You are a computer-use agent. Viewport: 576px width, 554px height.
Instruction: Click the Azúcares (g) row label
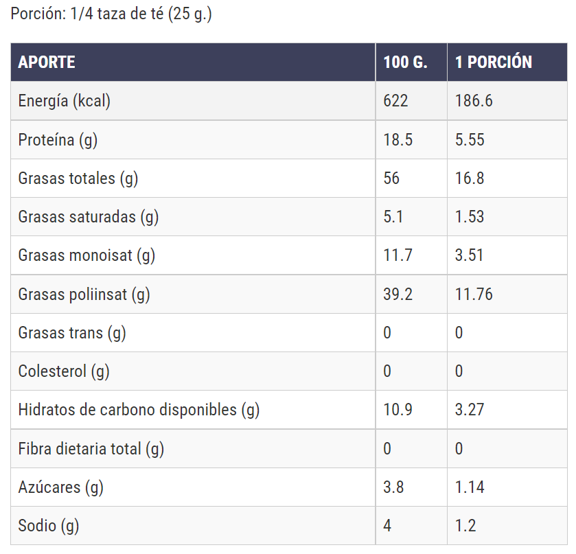coord(60,487)
